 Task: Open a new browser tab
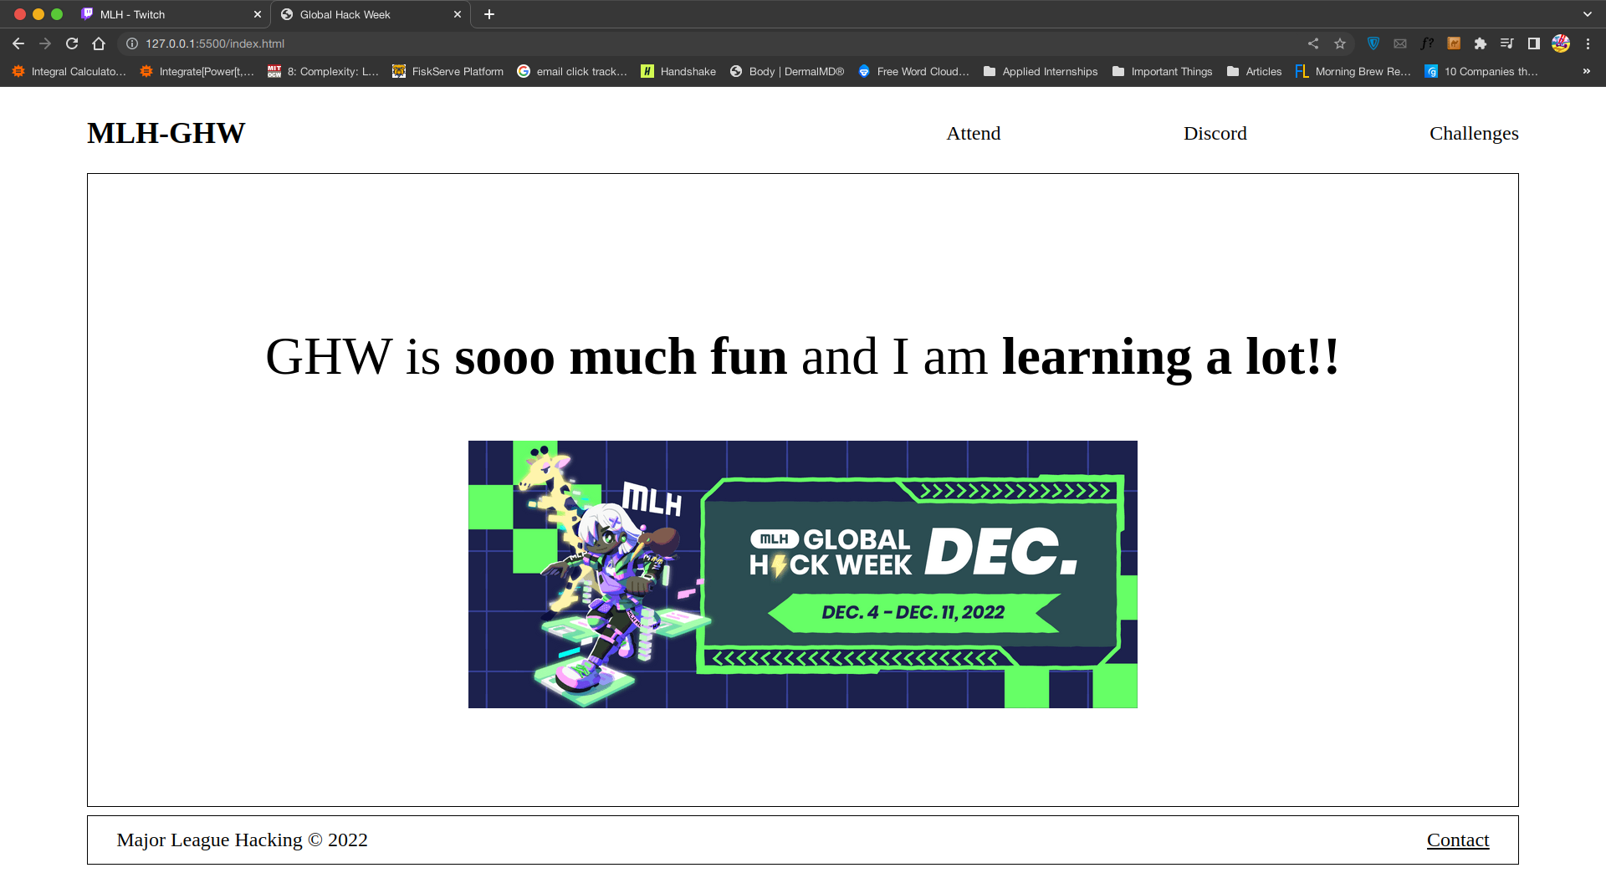(x=489, y=14)
